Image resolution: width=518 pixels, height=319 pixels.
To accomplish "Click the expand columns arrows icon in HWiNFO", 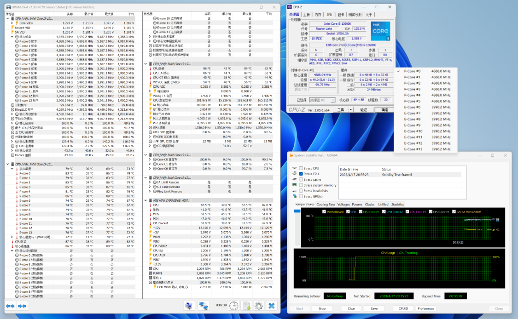I will pos(10,306).
